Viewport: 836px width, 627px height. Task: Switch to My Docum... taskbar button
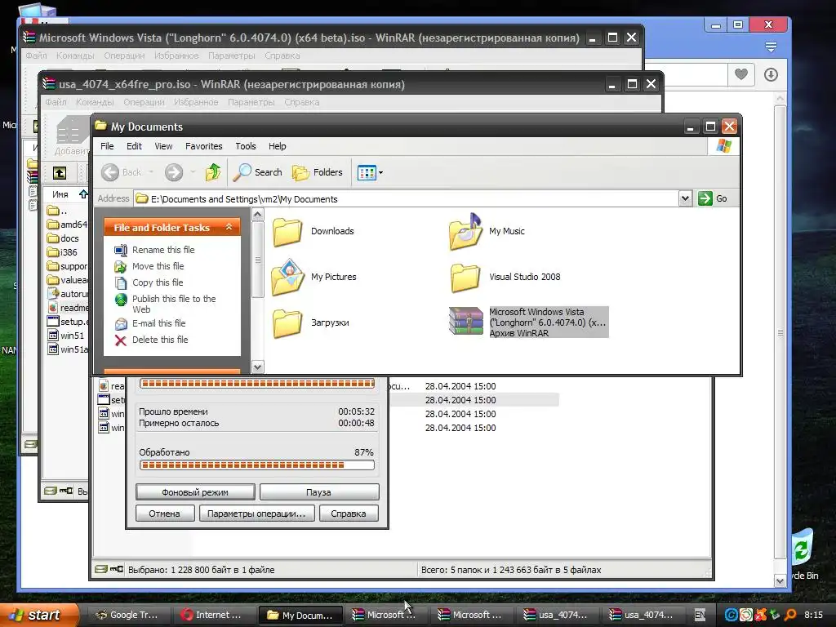pyautogui.click(x=300, y=615)
